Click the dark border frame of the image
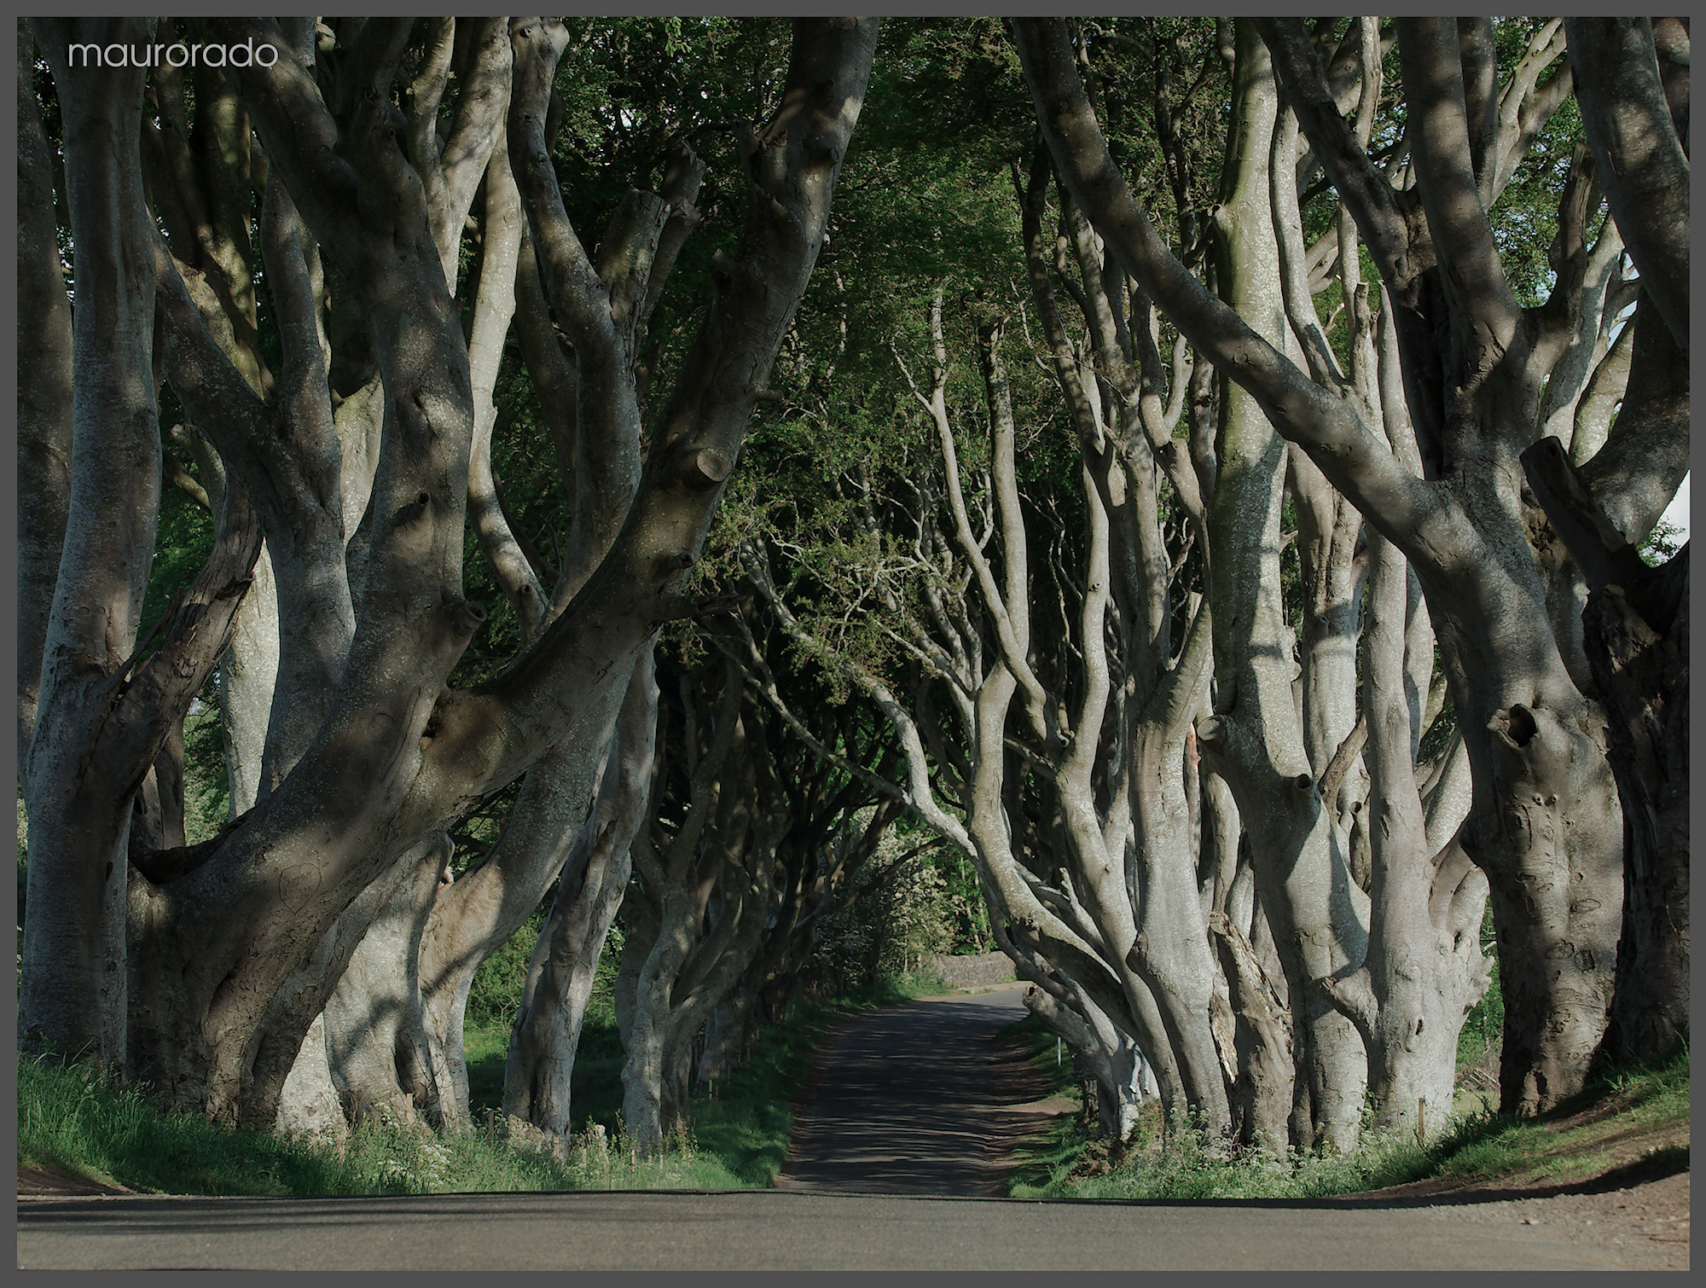 [x=853, y=1279]
